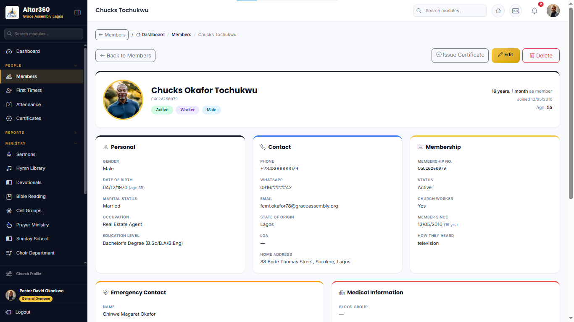Click the Active status badge
Screen dimensions: 574x322
162,110
